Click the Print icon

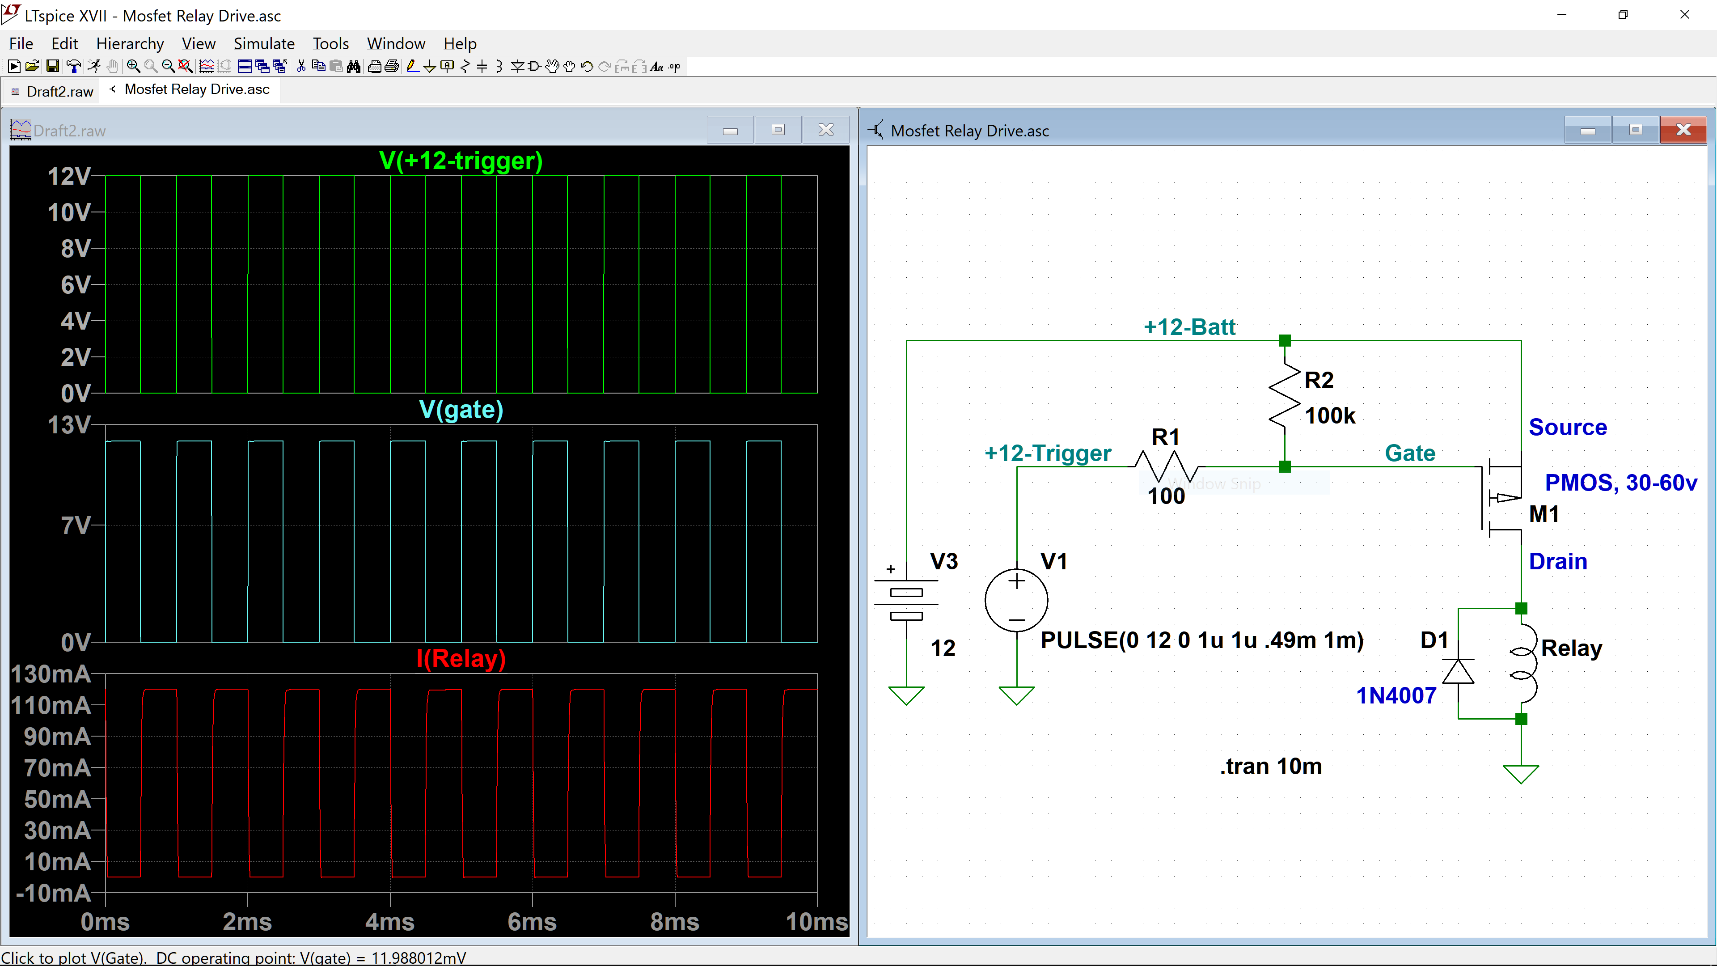(x=391, y=67)
